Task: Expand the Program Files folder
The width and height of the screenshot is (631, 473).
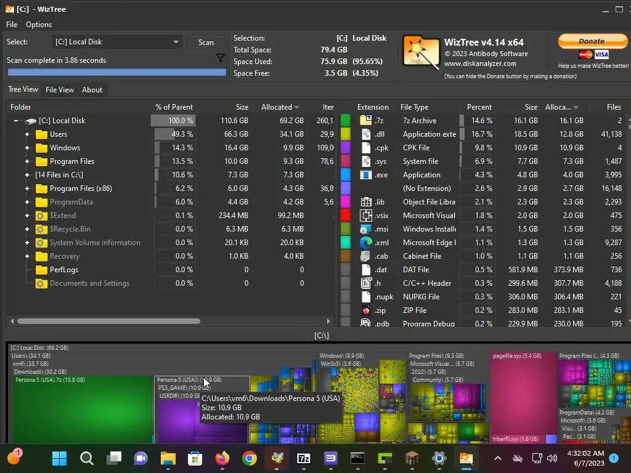Action: 27,161
